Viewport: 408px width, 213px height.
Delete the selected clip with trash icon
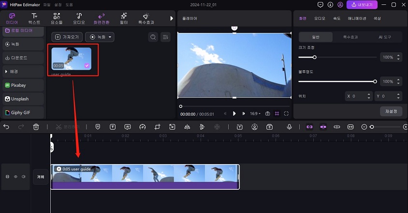[x=36, y=127]
